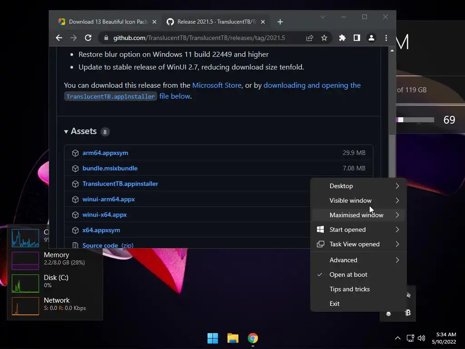This screenshot has width=465, height=349.
Task: Click Network usage graph in widget
Action: (25, 306)
